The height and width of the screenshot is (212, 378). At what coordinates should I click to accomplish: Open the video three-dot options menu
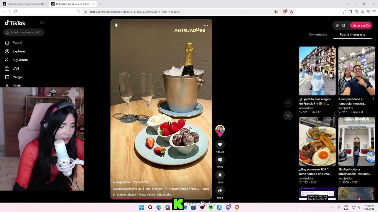click(x=206, y=25)
